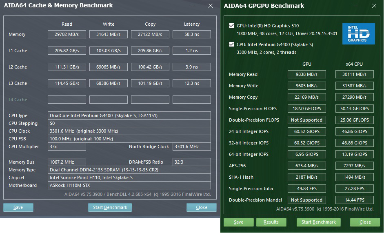
Task: Select L2 Cache copy 100.42 GB/s
Action: pyautogui.click(x=150, y=67)
